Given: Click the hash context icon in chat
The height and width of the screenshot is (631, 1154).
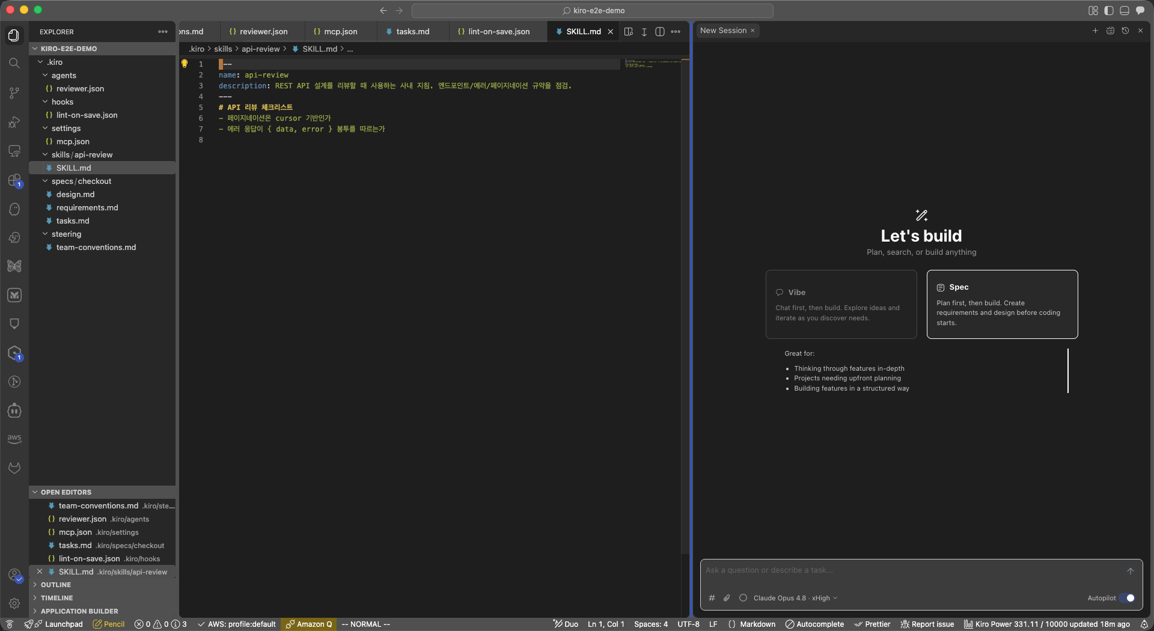Looking at the screenshot, I should pyautogui.click(x=712, y=598).
